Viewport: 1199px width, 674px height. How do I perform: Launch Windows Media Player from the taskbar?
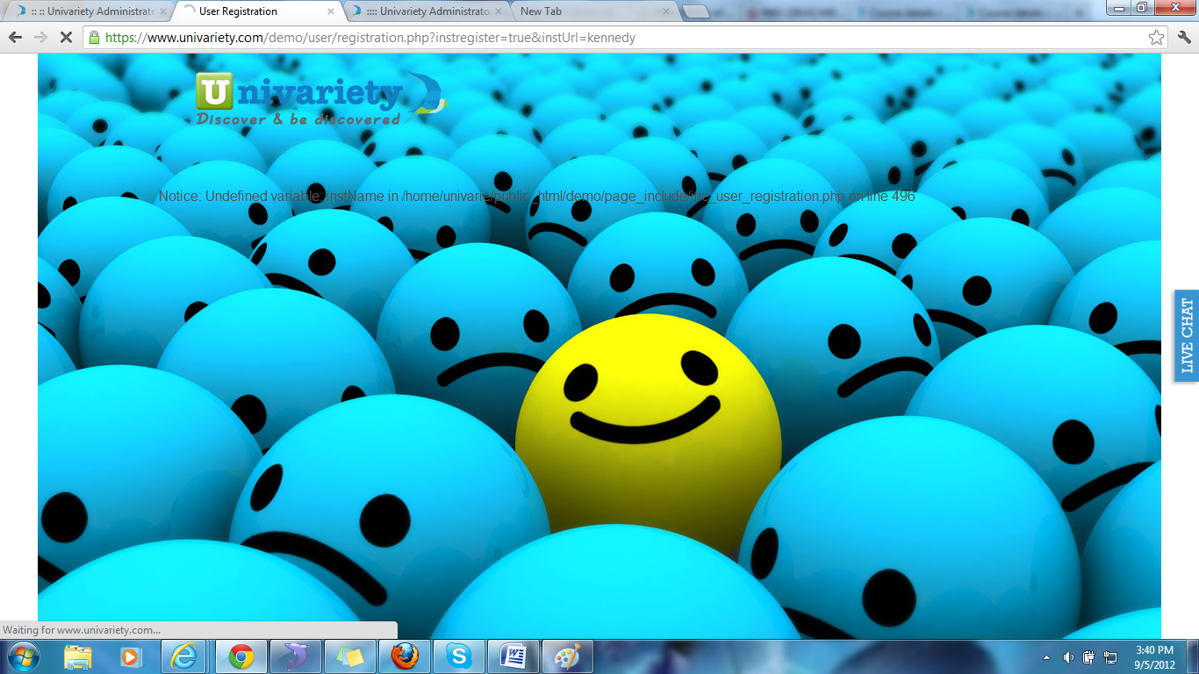tap(131, 656)
